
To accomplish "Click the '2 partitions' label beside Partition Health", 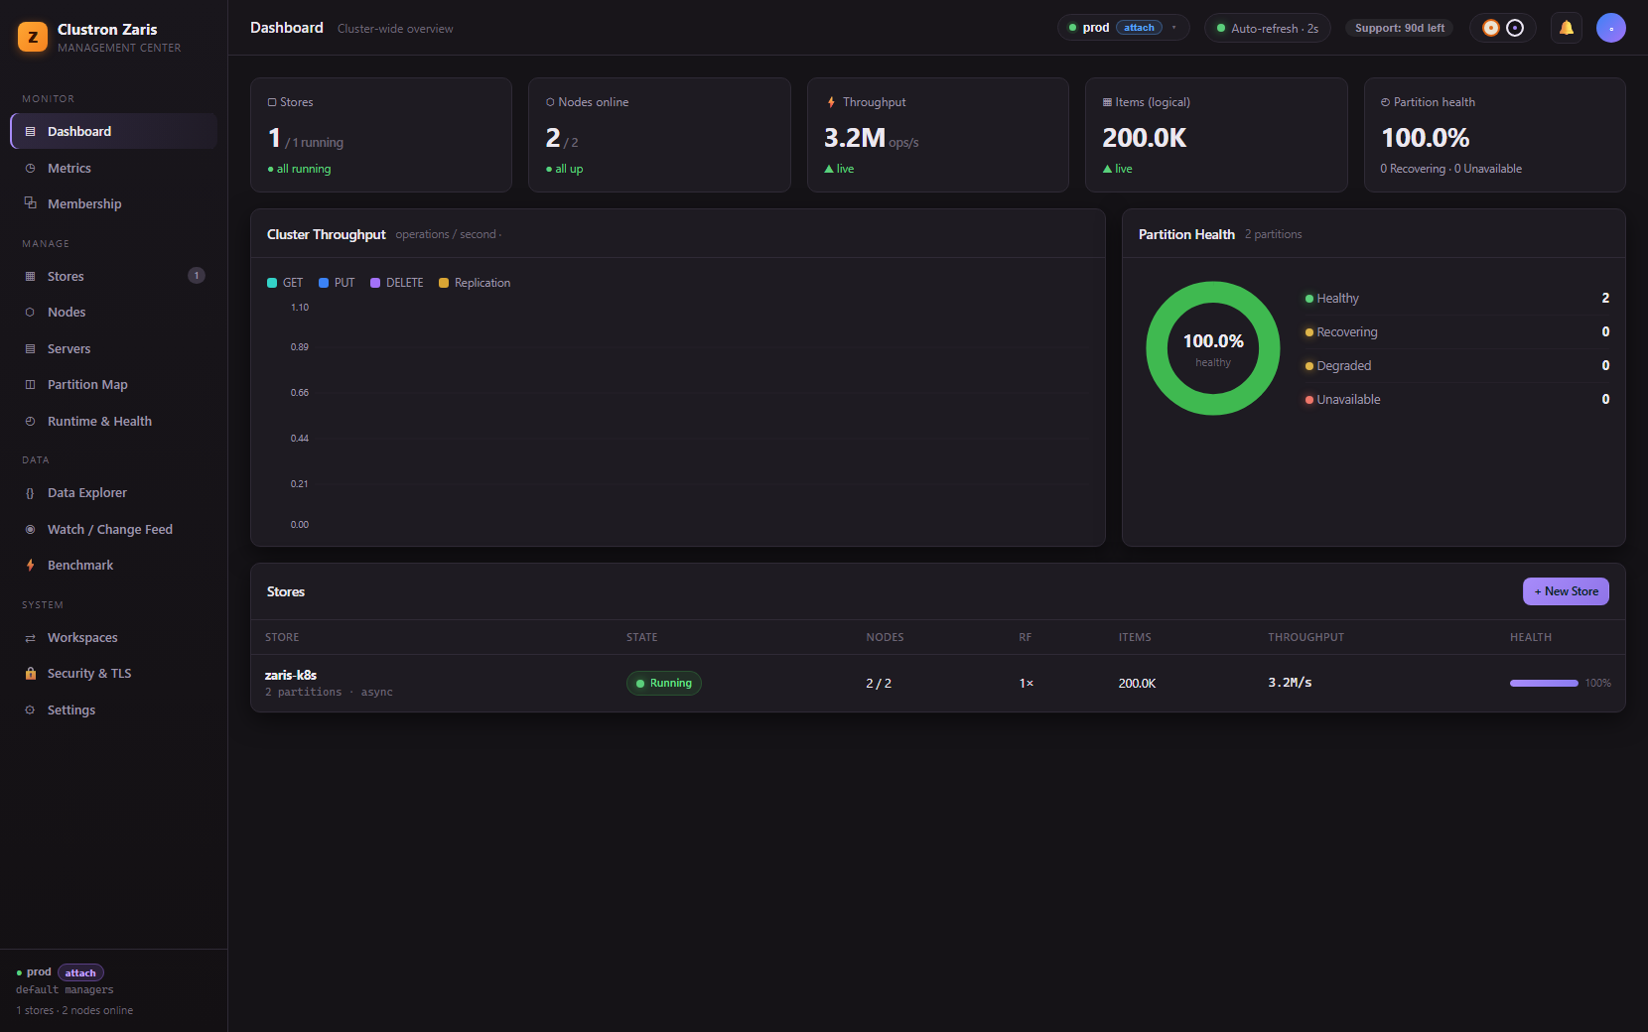I will click(x=1273, y=234).
